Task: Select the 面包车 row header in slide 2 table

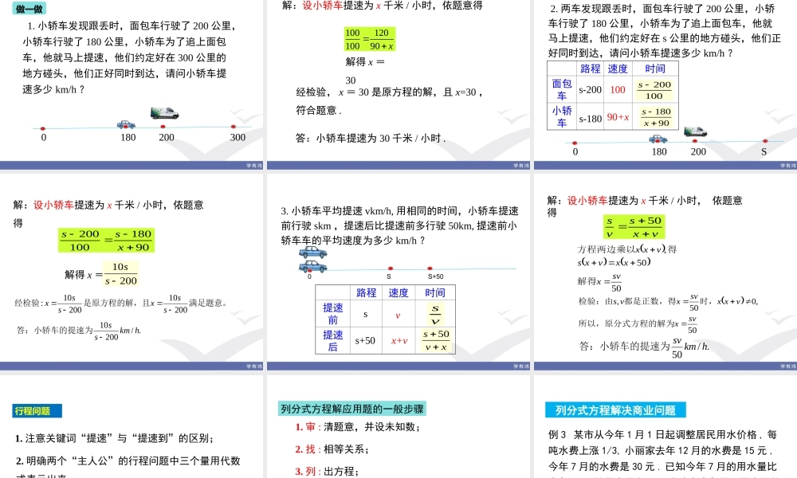Action: point(562,88)
